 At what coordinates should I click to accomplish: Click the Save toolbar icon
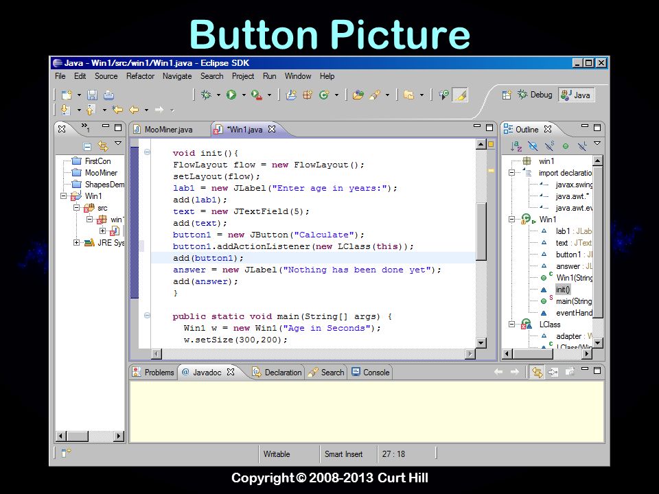92,95
